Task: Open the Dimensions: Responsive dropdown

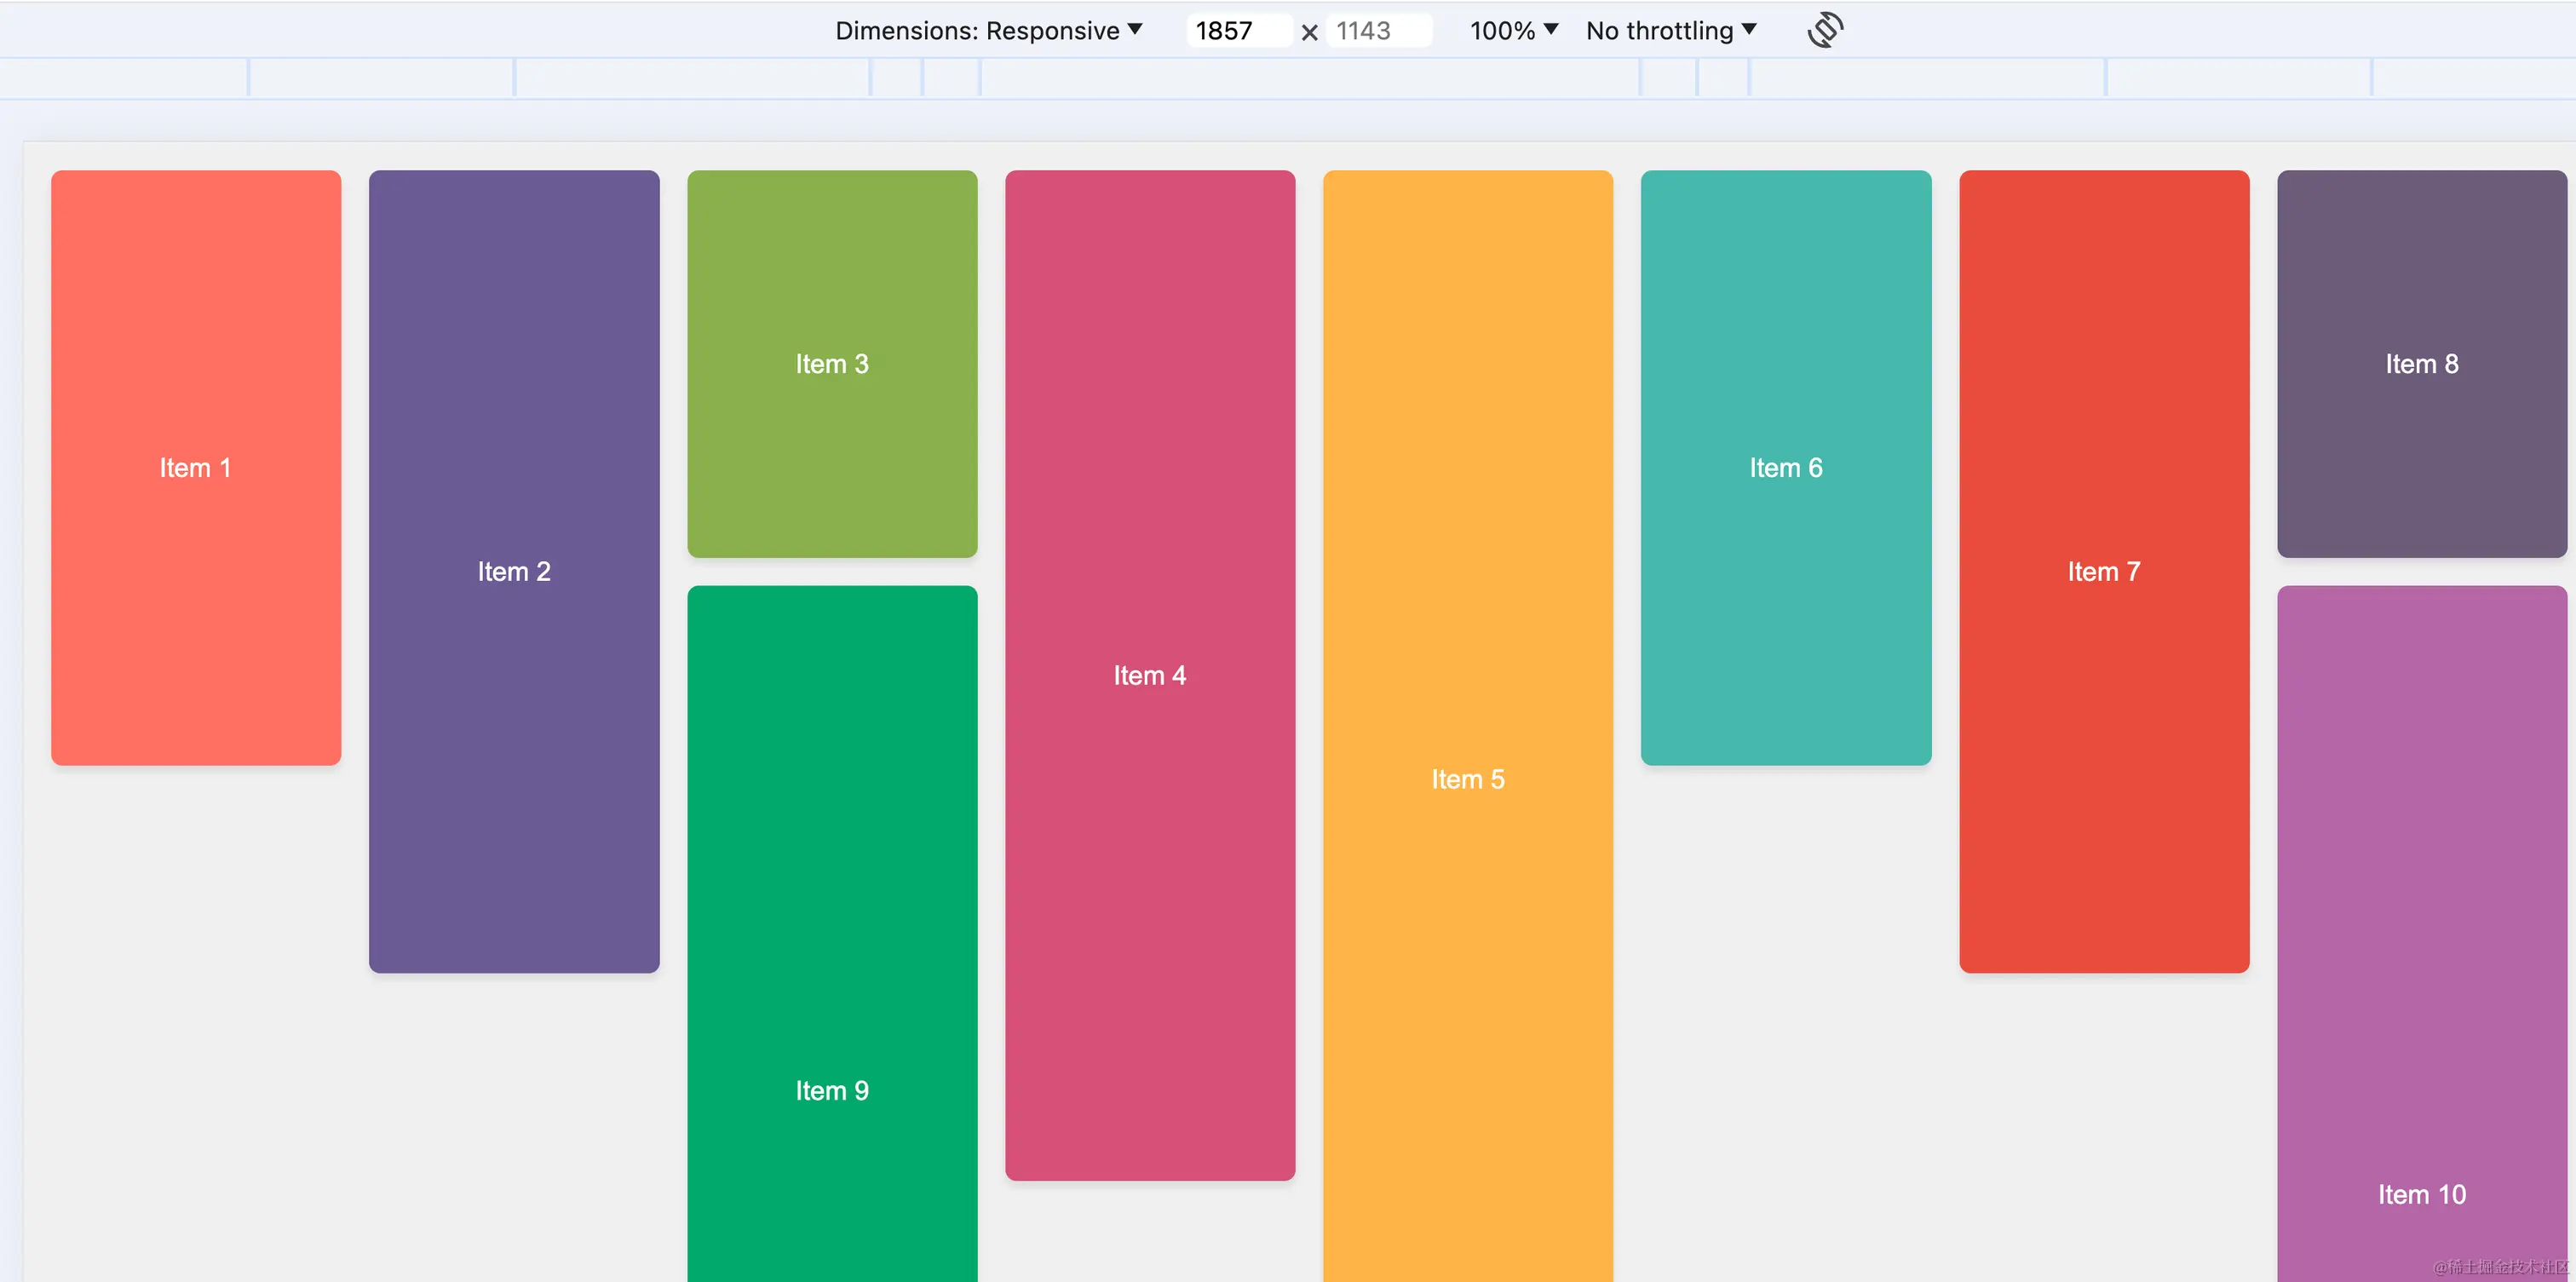Action: tap(988, 30)
